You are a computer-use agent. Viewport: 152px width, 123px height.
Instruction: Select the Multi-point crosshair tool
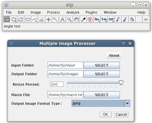click(49, 19)
